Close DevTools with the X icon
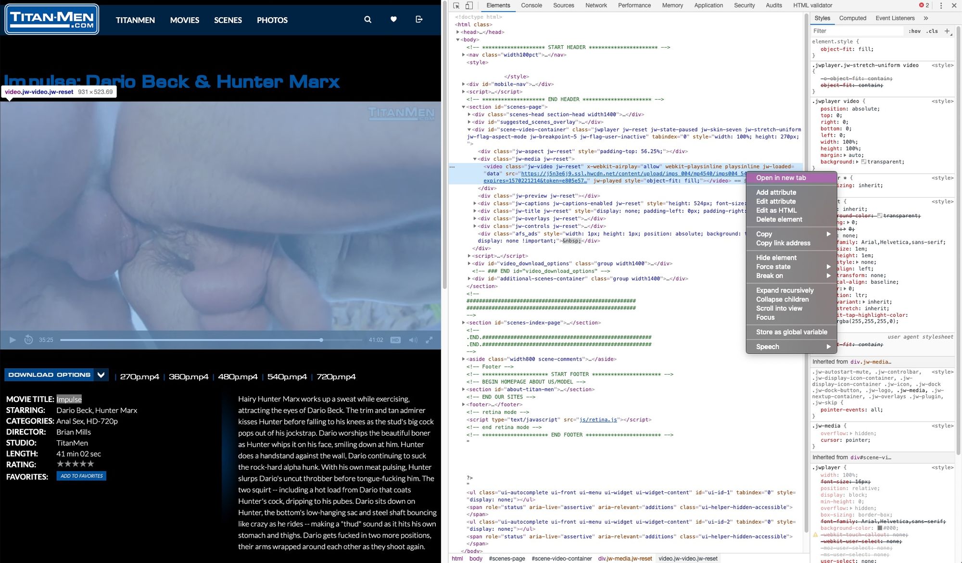 pos(954,5)
